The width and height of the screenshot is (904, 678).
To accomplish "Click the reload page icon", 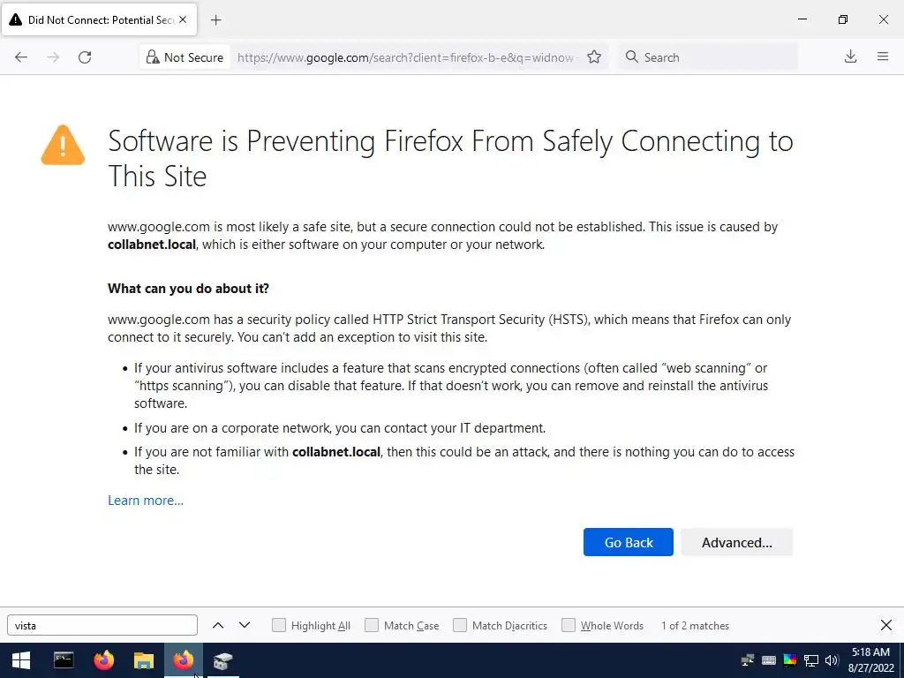I will tap(85, 57).
